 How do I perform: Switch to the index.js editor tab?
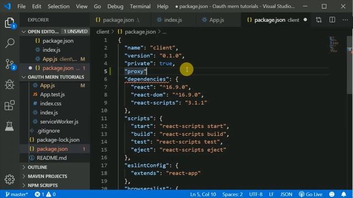(173, 20)
